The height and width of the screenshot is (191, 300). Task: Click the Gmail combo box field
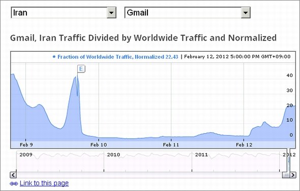(x=187, y=13)
